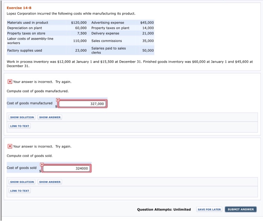Click the Cost of goods manufactured input field

pyautogui.click(x=83, y=104)
